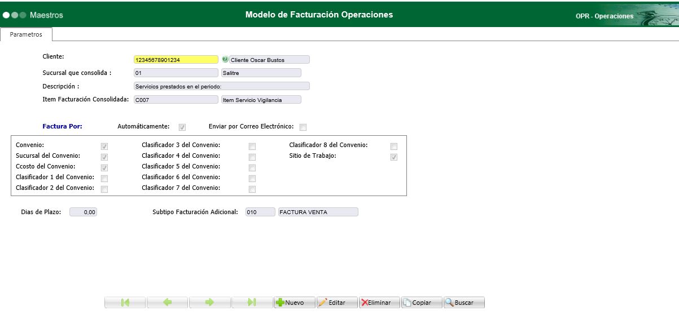Click the Factura Por heading
Viewport: 679px width, 324px height.
click(62, 126)
